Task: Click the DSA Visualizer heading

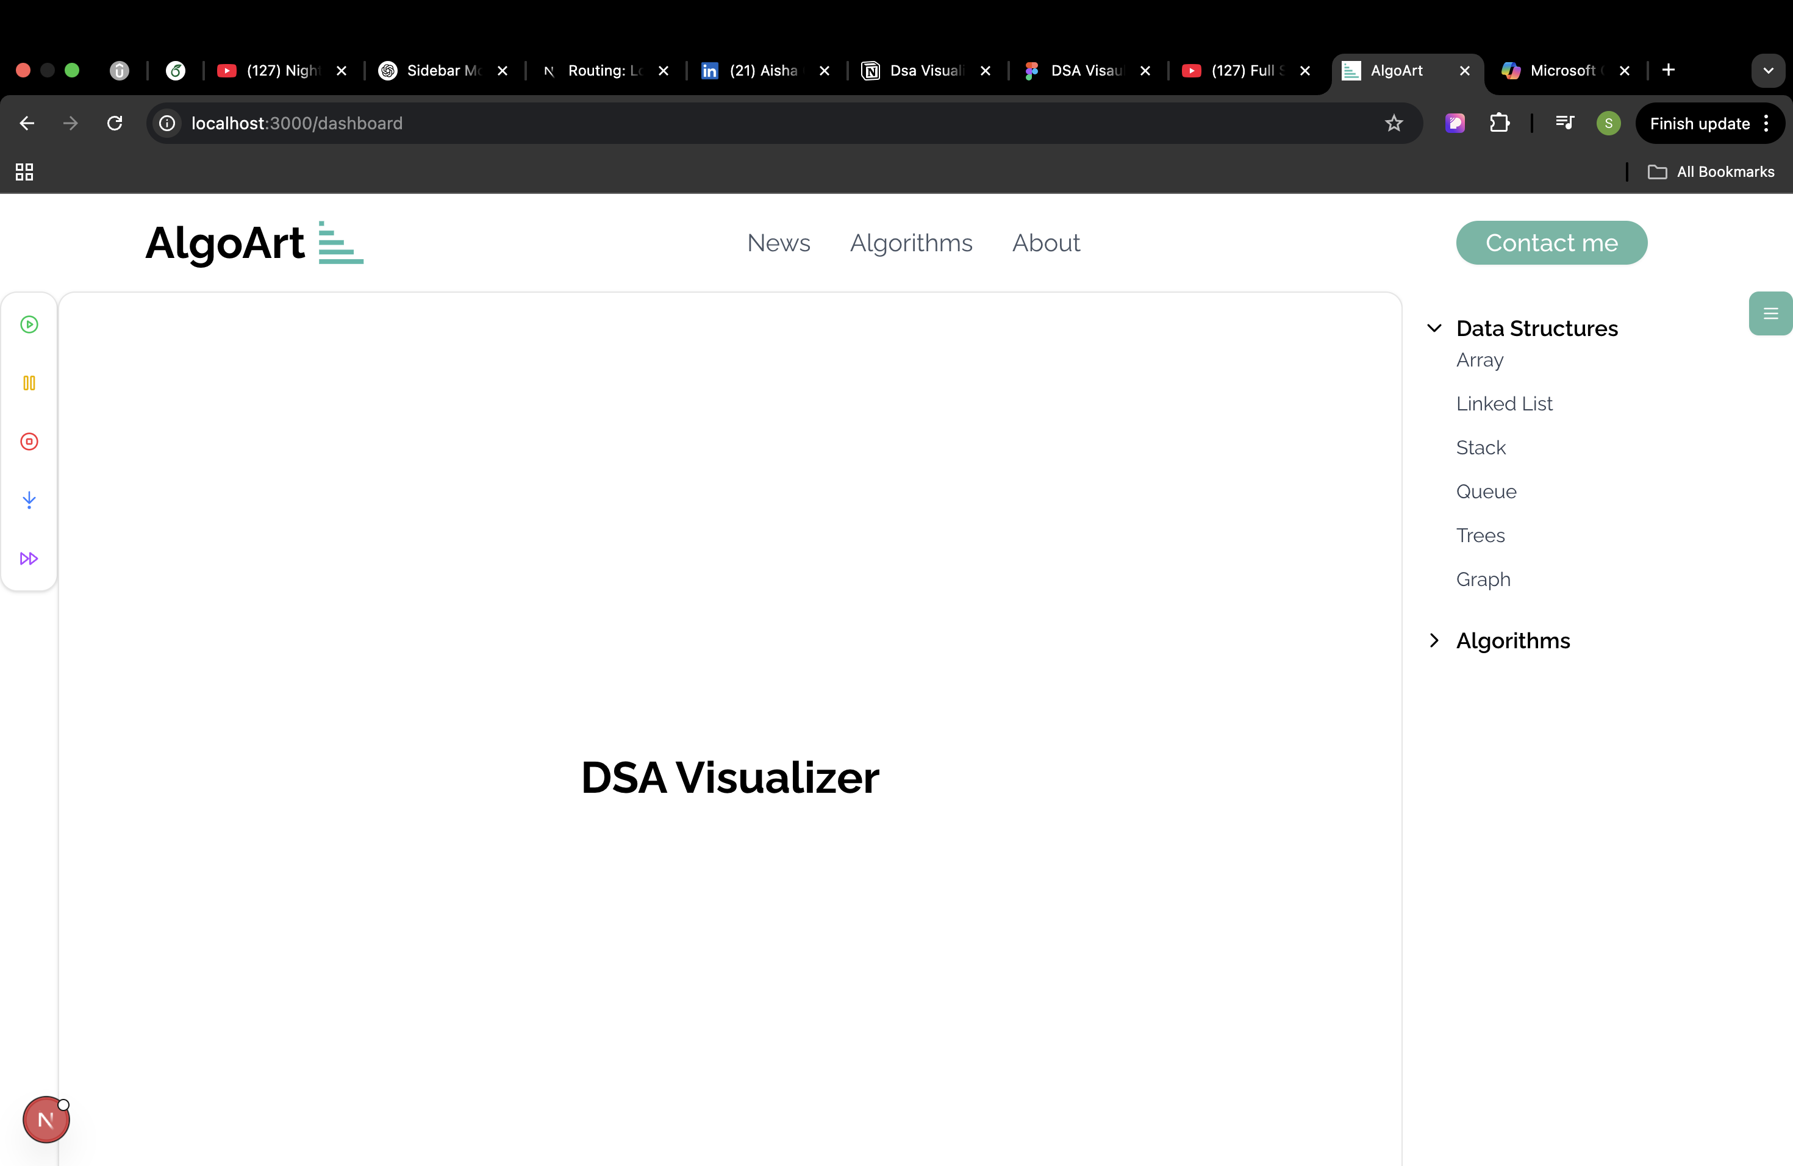Action: tap(730, 778)
